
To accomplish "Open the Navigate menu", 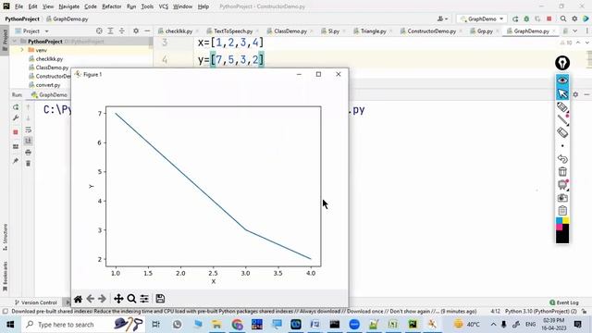I will [x=69, y=6].
